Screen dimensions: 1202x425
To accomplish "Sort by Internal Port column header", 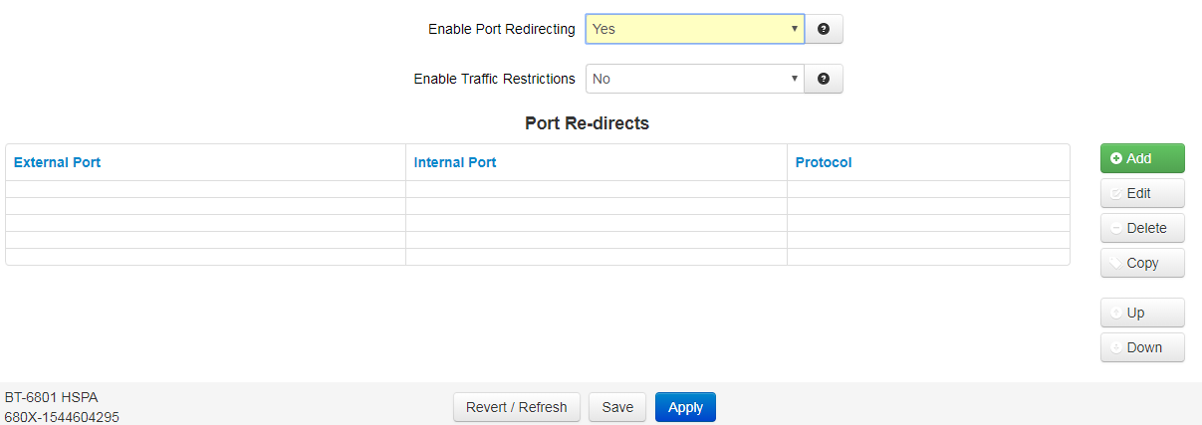I will (x=455, y=162).
